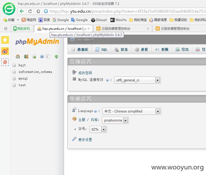Open 国家信息 bookmark

click(x=158, y=20)
